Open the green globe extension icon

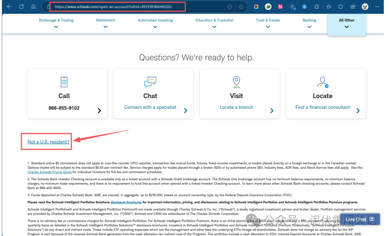click(x=268, y=7)
